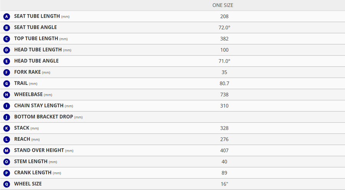345x190 pixels.
Task: Click the B badge beside Seat Tube Angle
Action: point(7,28)
